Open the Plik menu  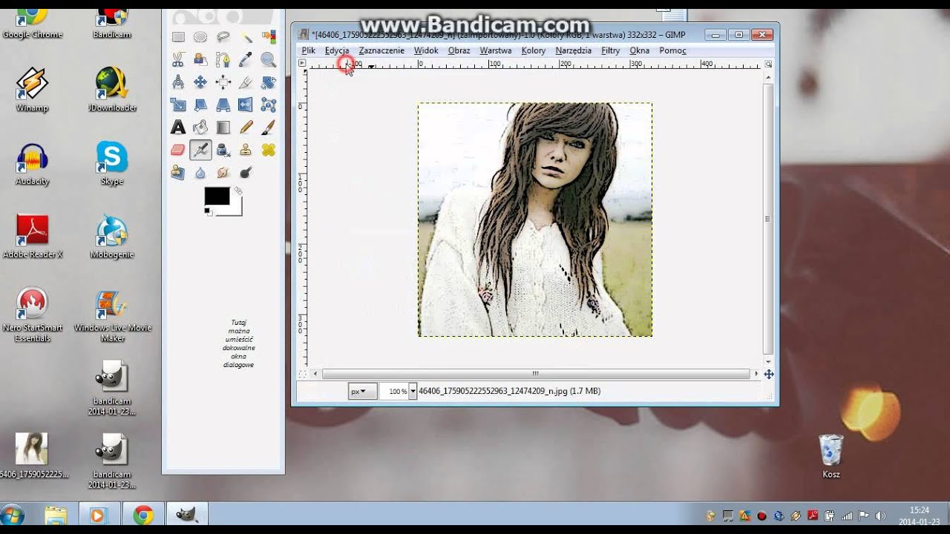point(309,50)
